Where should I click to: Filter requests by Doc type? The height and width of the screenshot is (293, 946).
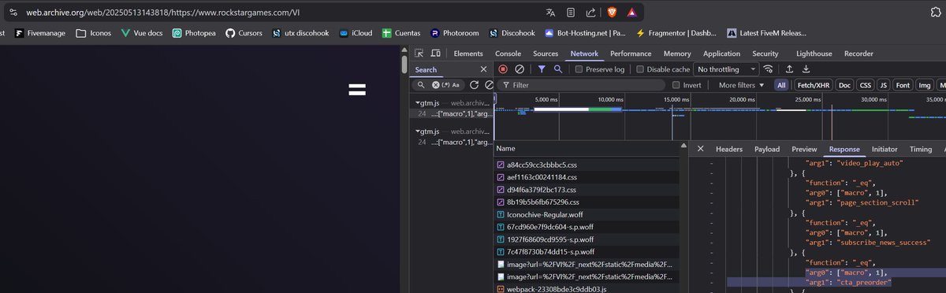click(x=844, y=84)
